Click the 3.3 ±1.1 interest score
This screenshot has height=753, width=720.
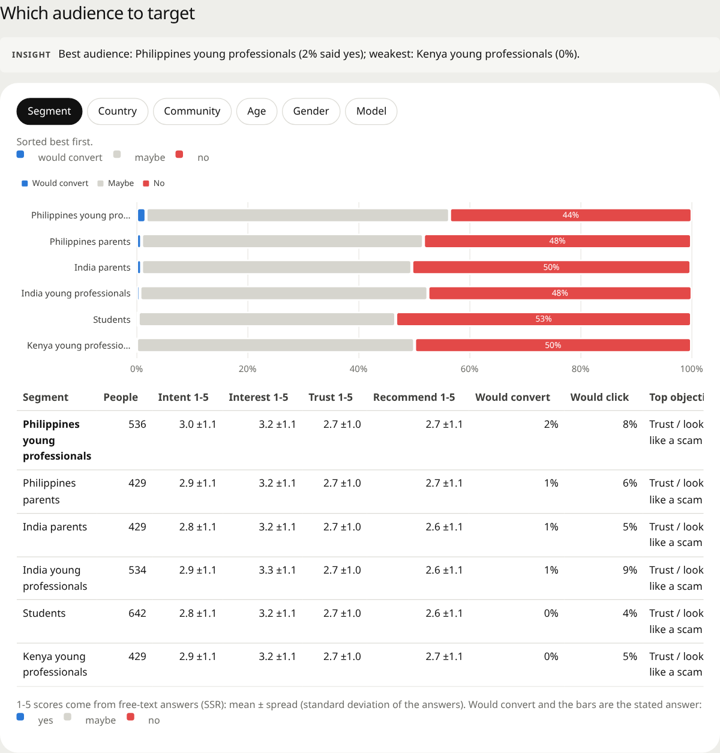pos(277,570)
